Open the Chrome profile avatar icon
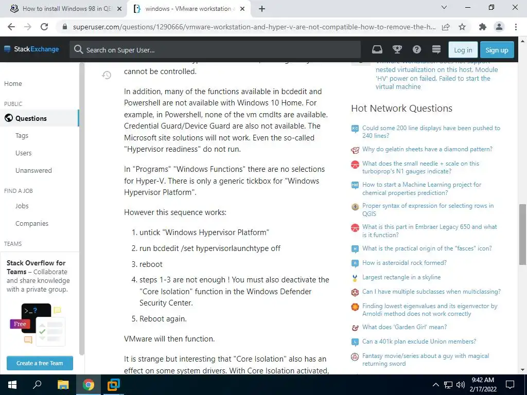Image resolution: width=527 pixels, height=395 pixels. click(x=499, y=27)
